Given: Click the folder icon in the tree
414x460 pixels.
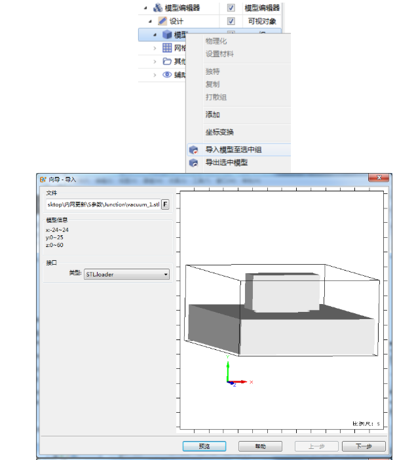Looking at the screenshot, I should 167,62.
